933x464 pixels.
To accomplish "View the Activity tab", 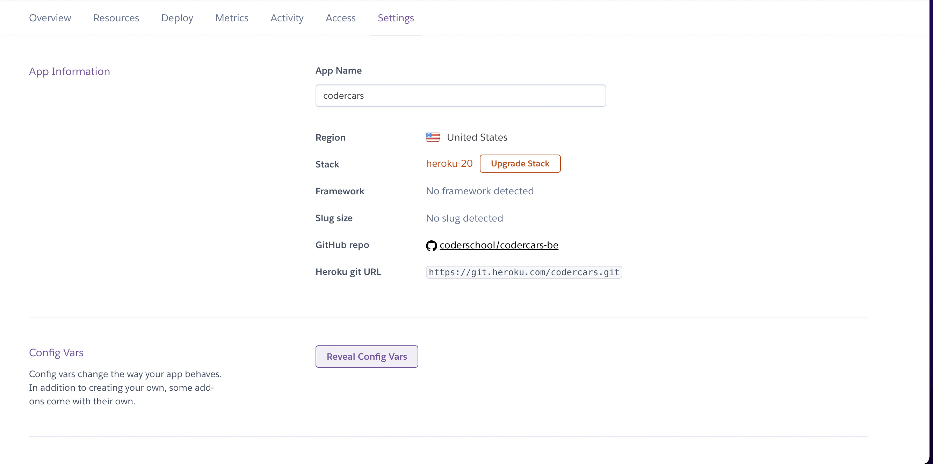I will point(287,18).
